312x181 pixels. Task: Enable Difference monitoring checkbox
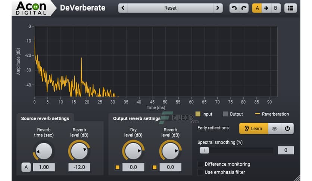tap(200, 164)
